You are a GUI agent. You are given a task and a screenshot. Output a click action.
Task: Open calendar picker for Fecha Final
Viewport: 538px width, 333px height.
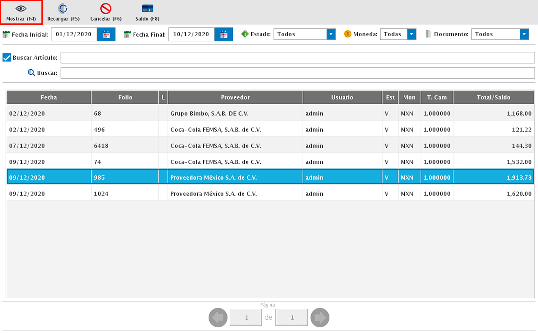(224, 34)
